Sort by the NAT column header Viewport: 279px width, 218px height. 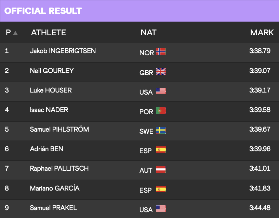point(149,33)
